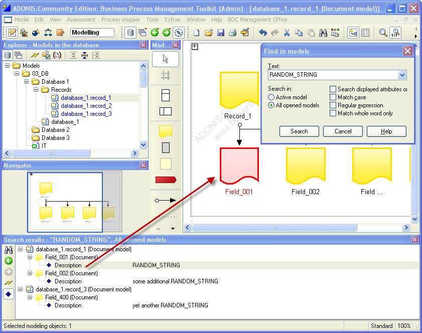
Task: Enable the Regular expression checkbox
Action: click(x=333, y=105)
